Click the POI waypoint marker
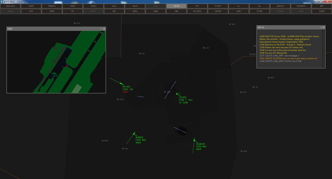This screenshot has width=332, height=179. [x=140, y=54]
